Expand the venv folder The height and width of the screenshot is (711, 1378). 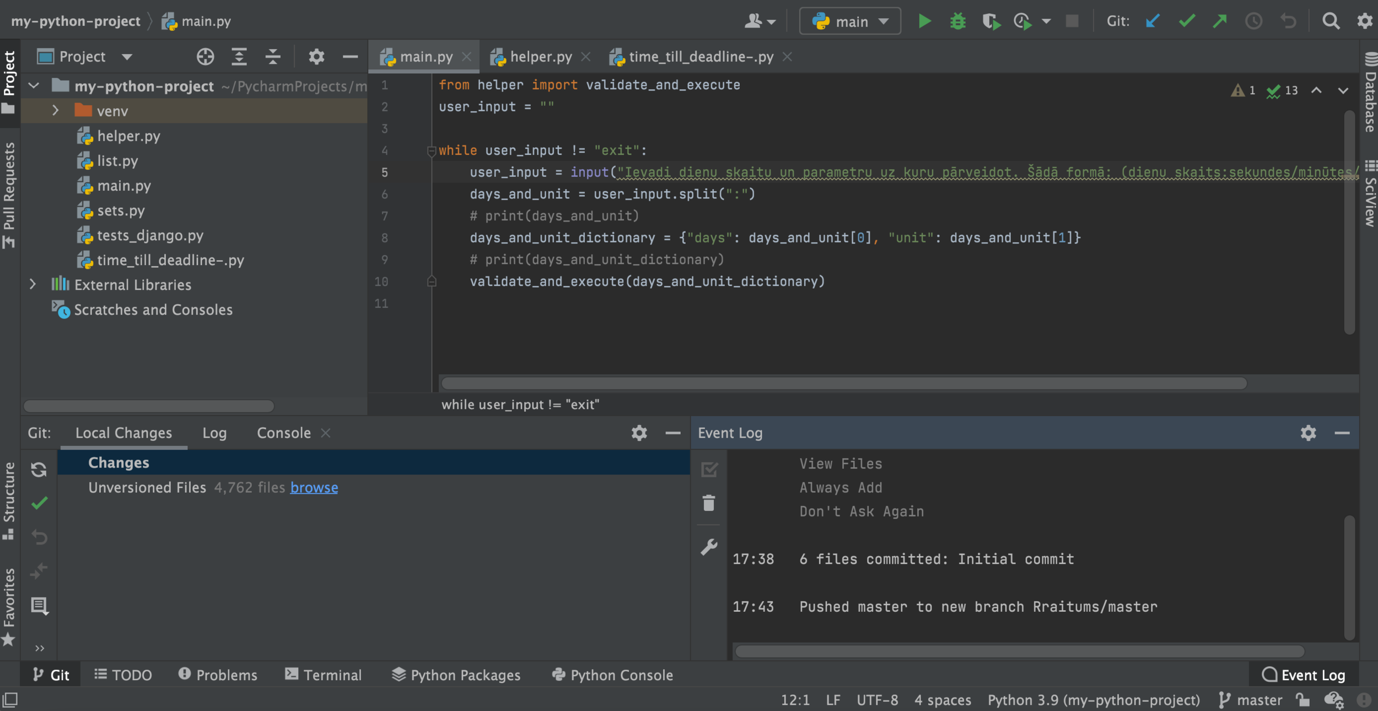[55, 111]
